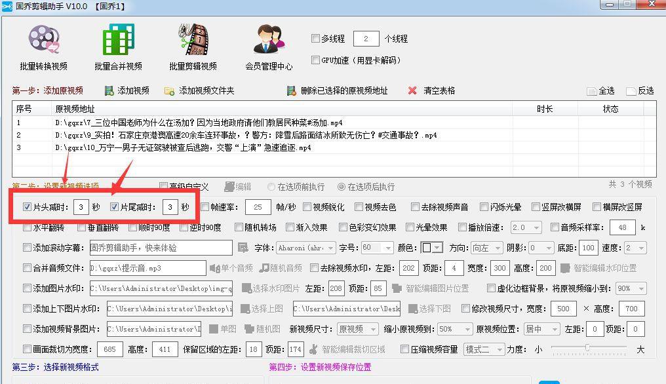Click 编辑 icon next to 高级自定义
Screen dimensions: 666x384
pos(229,187)
